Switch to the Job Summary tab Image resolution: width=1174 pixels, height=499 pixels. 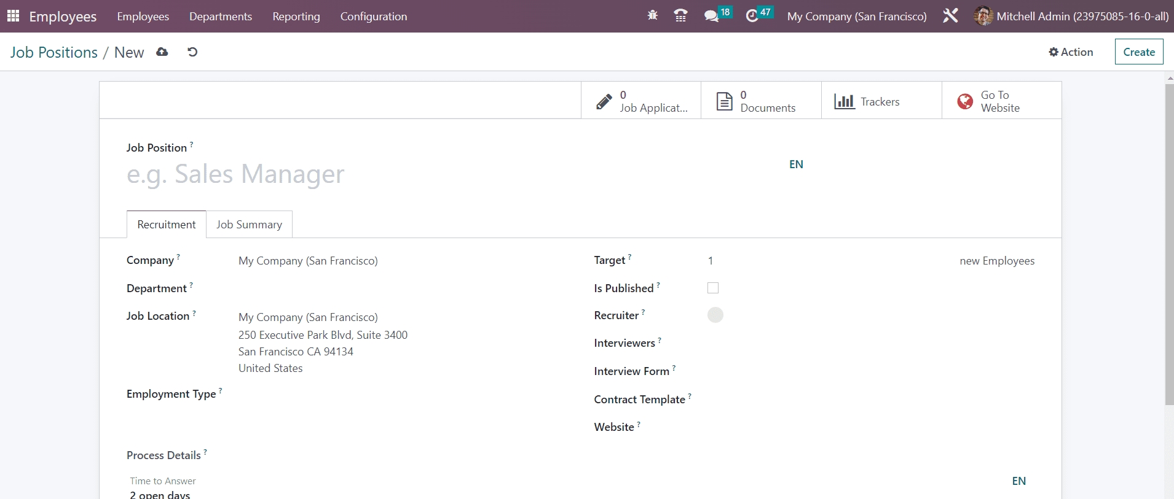249,225
